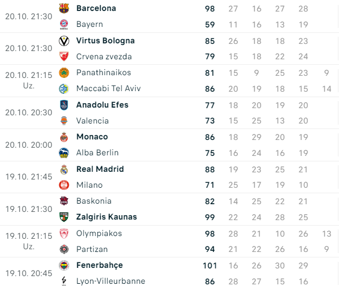The height and width of the screenshot is (286, 339).
Task: Click the Crvena zvezda crest
Action: [x=64, y=57]
